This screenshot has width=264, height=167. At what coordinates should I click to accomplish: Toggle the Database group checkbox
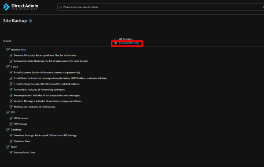click(x=8, y=130)
